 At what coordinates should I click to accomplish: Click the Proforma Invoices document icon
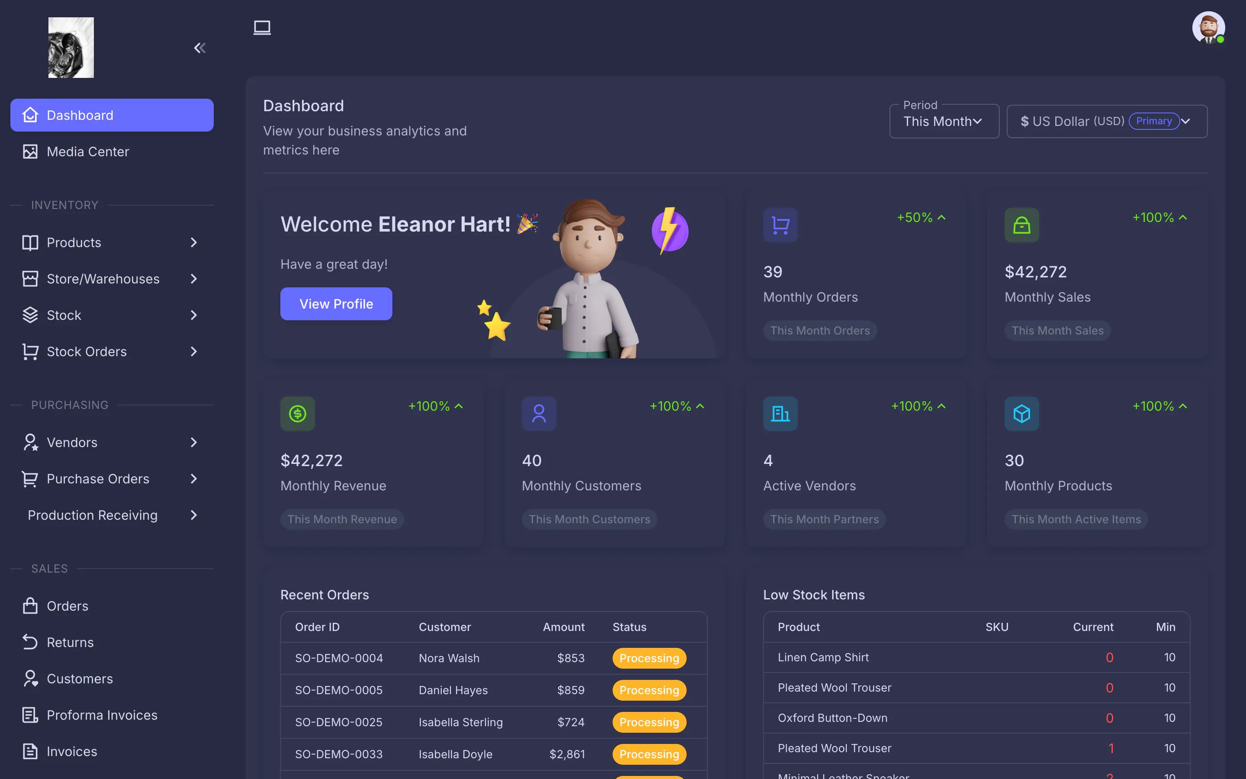30,715
